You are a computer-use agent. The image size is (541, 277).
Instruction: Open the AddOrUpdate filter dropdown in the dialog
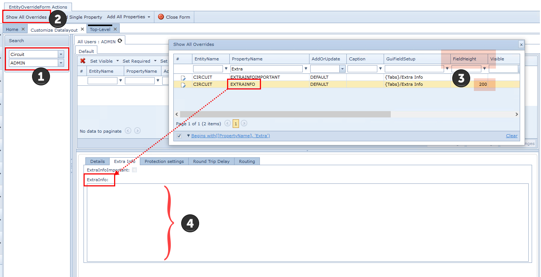(342, 69)
